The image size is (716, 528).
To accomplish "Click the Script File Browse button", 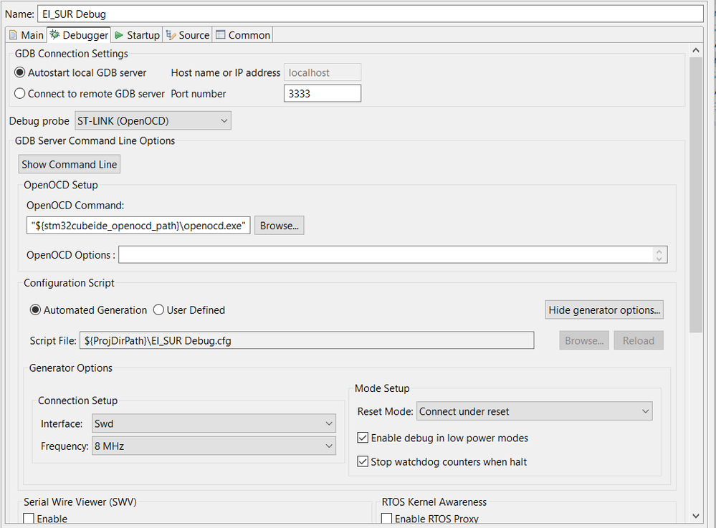I will pos(584,340).
